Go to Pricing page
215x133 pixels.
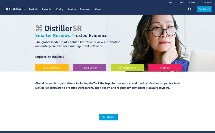[x=60, y=9]
